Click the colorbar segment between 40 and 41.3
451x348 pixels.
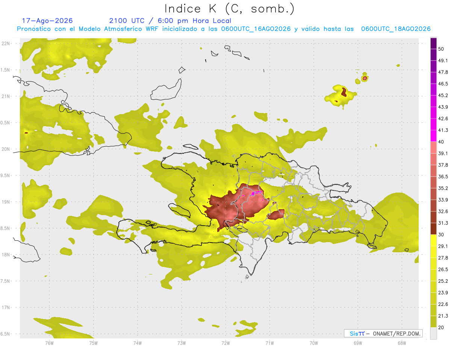point(433,136)
